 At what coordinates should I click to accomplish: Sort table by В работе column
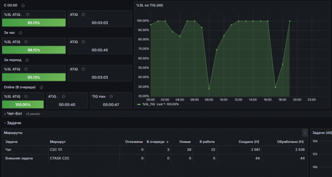pyautogui.click(x=207, y=142)
